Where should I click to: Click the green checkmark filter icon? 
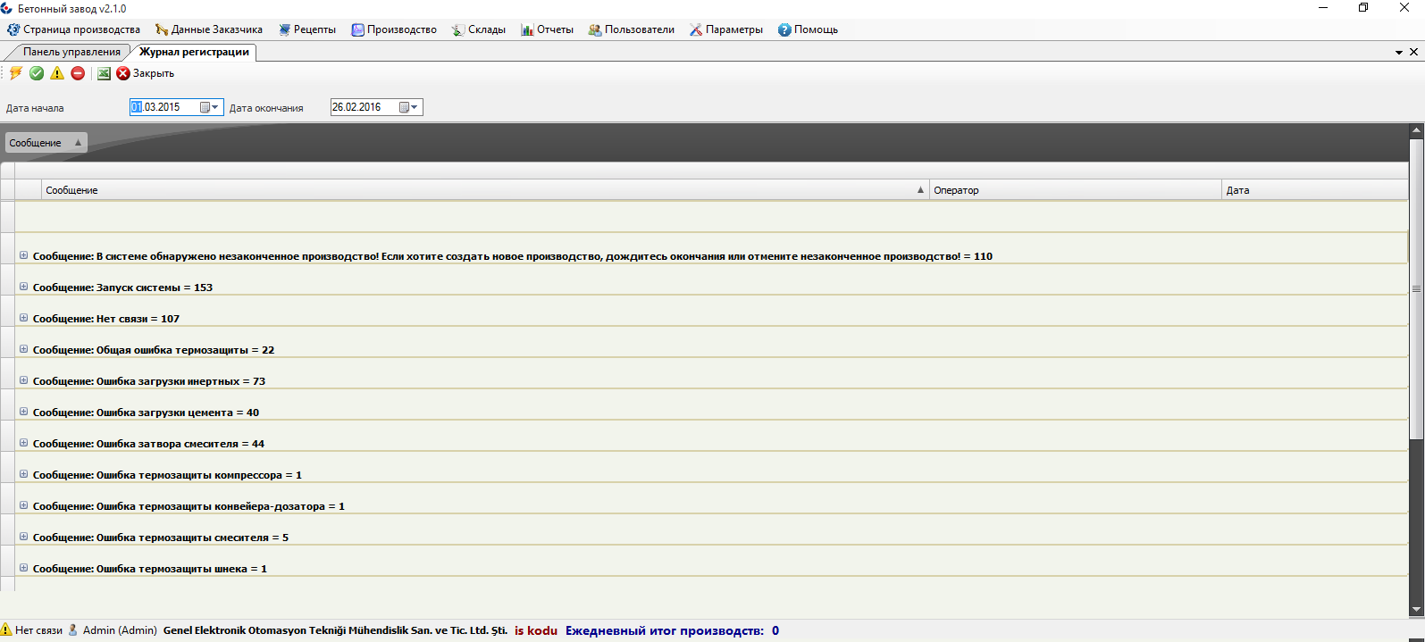[x=37, y=73]
